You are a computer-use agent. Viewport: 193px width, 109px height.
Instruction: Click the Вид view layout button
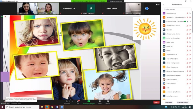click(x=158, y=4)
